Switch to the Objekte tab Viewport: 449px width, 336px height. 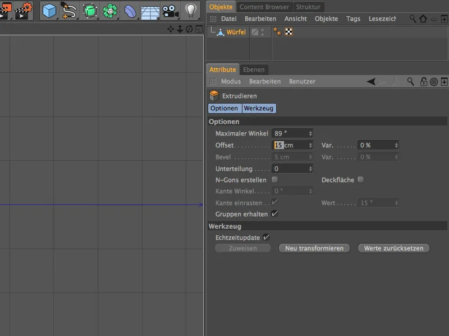(221, 7)
